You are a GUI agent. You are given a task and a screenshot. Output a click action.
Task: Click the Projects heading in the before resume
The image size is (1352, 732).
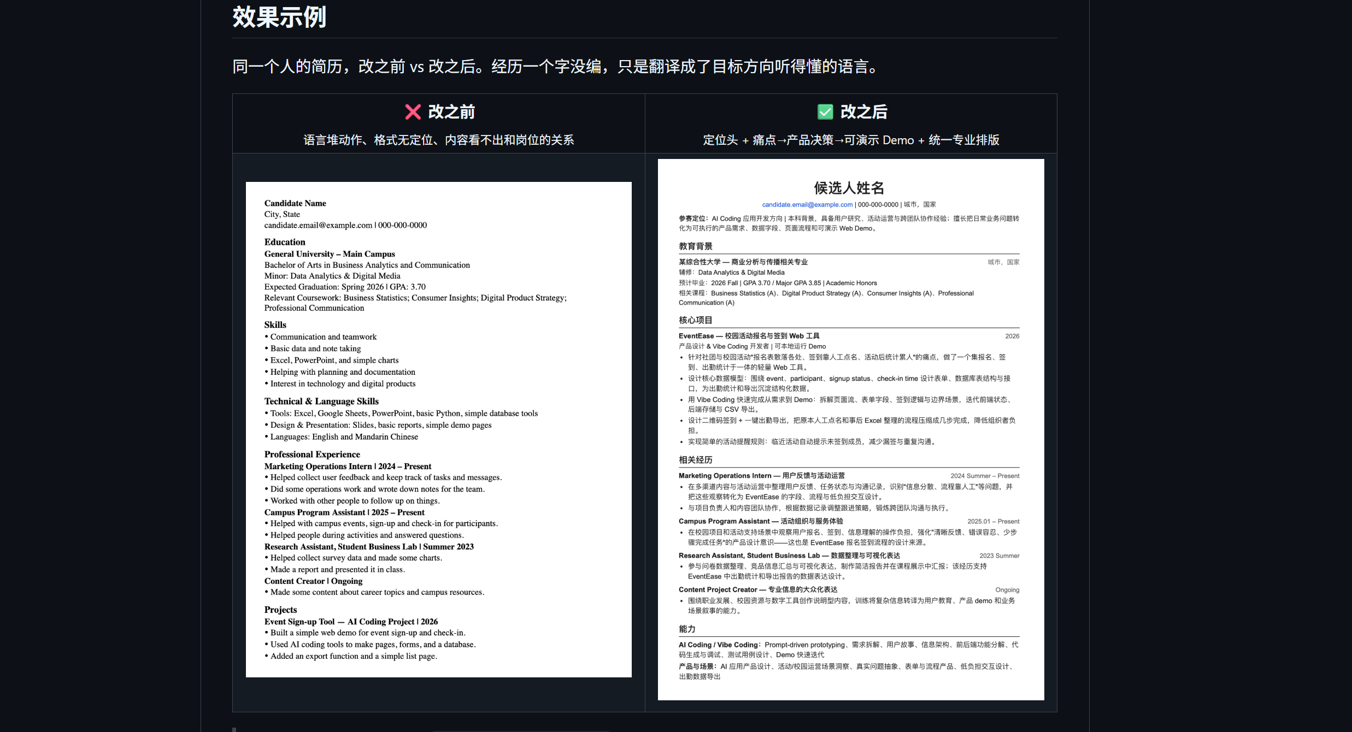tap(280, 610)
